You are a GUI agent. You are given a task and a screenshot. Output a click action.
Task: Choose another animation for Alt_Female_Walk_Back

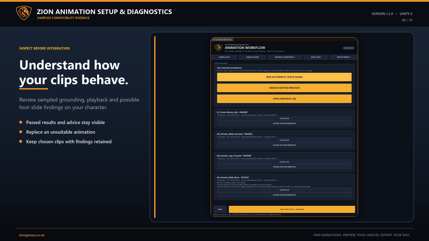click(x=284, y=195)
